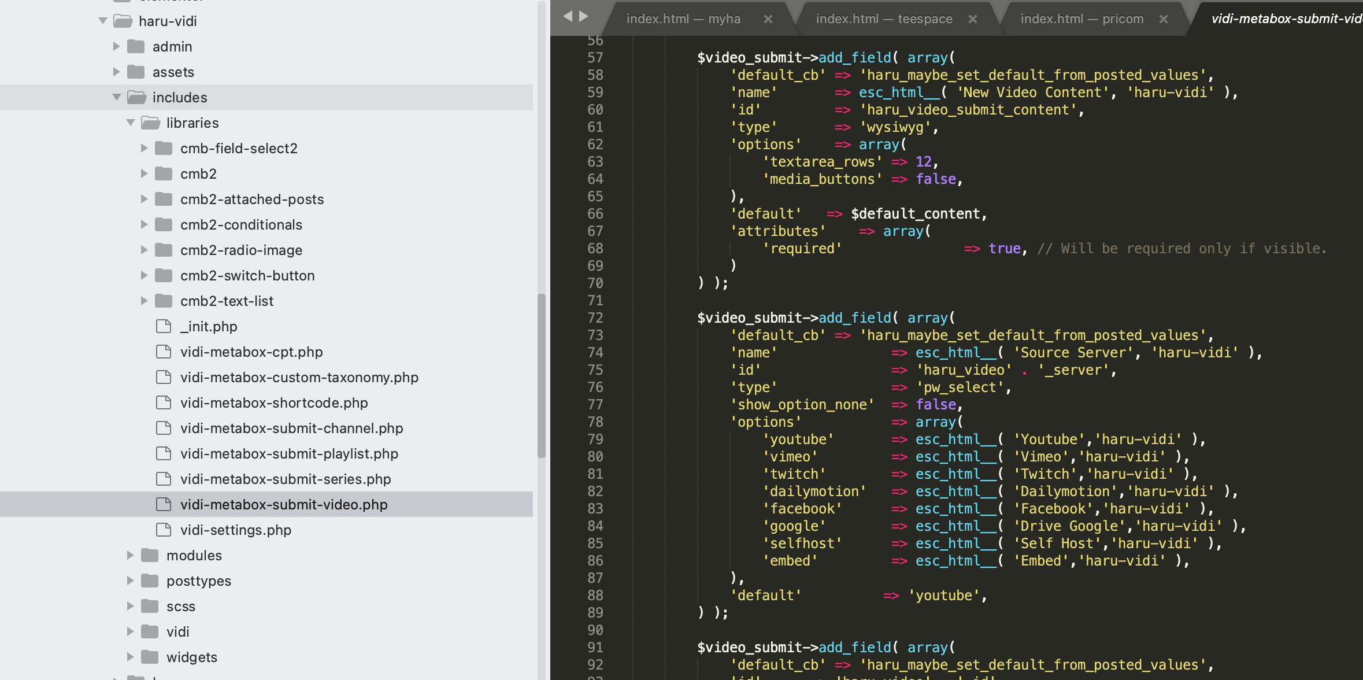Place cursor on 'pw_select' in line 76
The height and width of the screenshot is (680, 1363).
(960, 387)
